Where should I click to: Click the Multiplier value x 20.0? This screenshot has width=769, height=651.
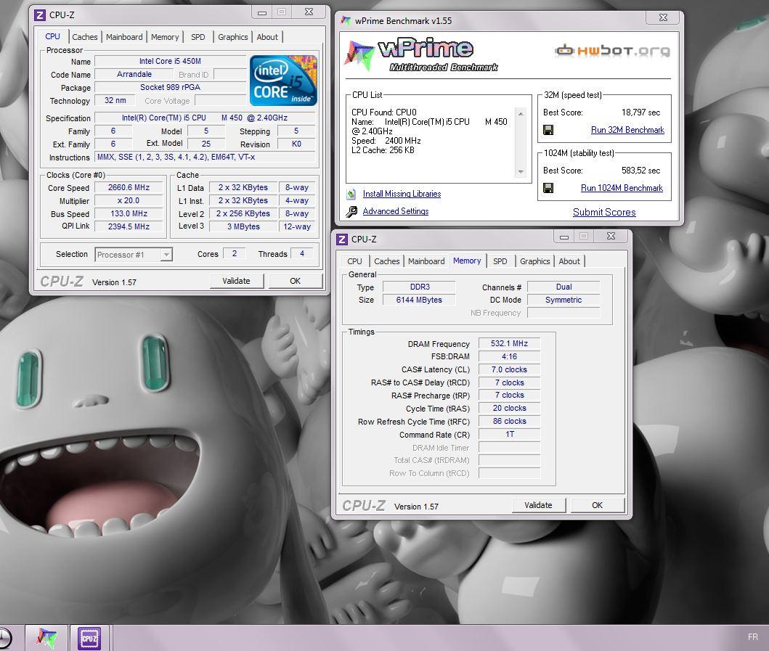click(x=129, y=201)
